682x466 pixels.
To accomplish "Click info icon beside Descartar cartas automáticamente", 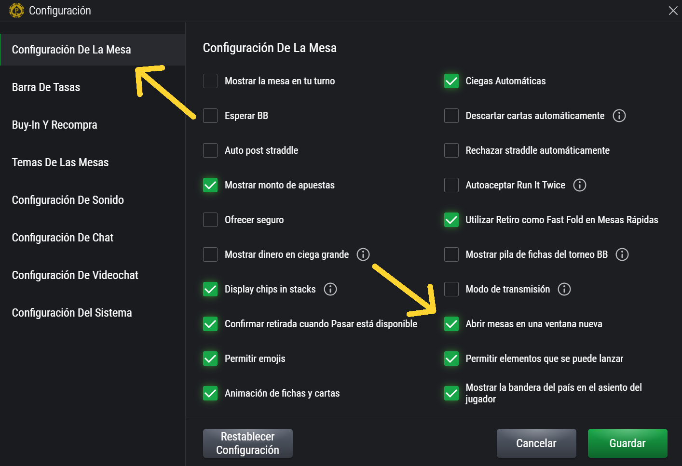I will tap(619, 116).
